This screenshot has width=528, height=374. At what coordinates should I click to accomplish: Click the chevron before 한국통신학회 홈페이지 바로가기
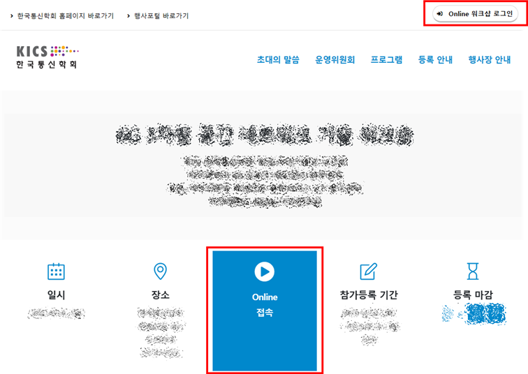point(12,15)
